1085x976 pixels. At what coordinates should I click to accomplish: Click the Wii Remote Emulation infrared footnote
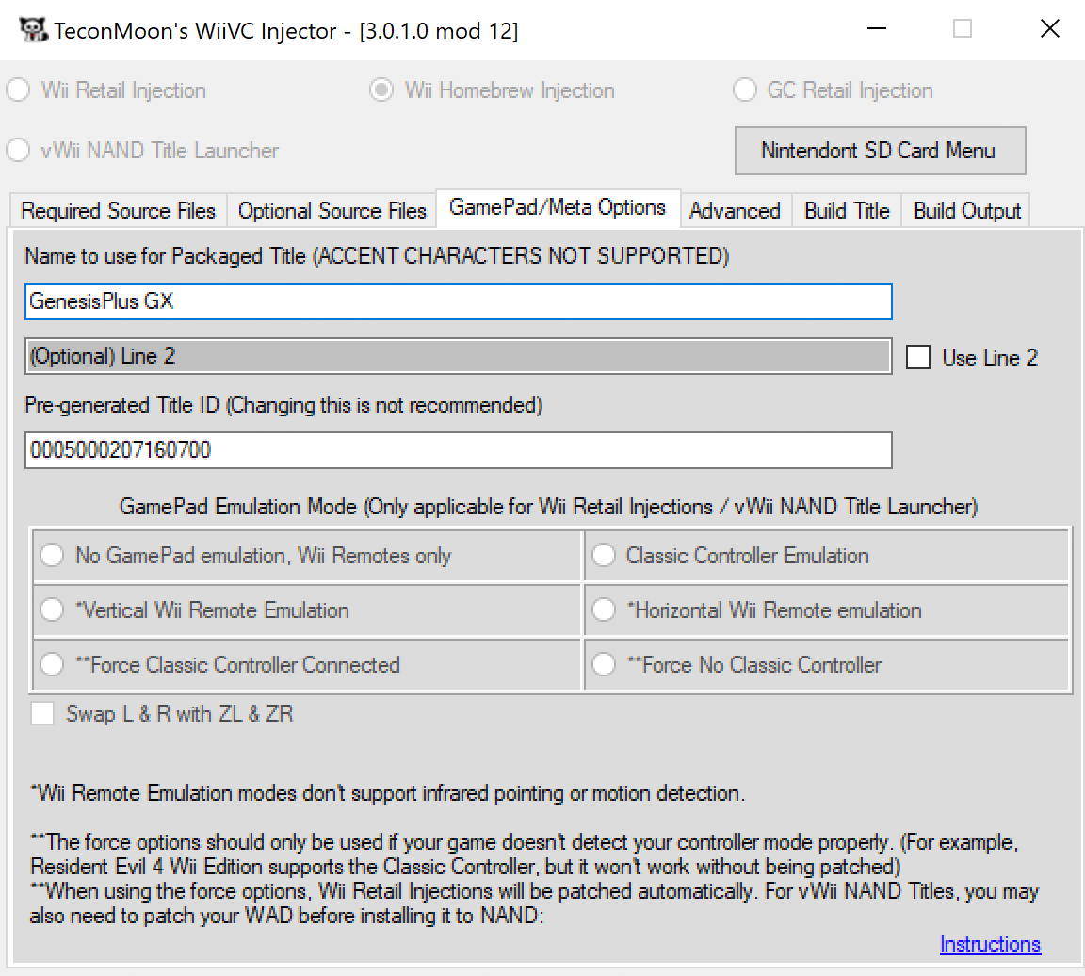tap(387, 793)
